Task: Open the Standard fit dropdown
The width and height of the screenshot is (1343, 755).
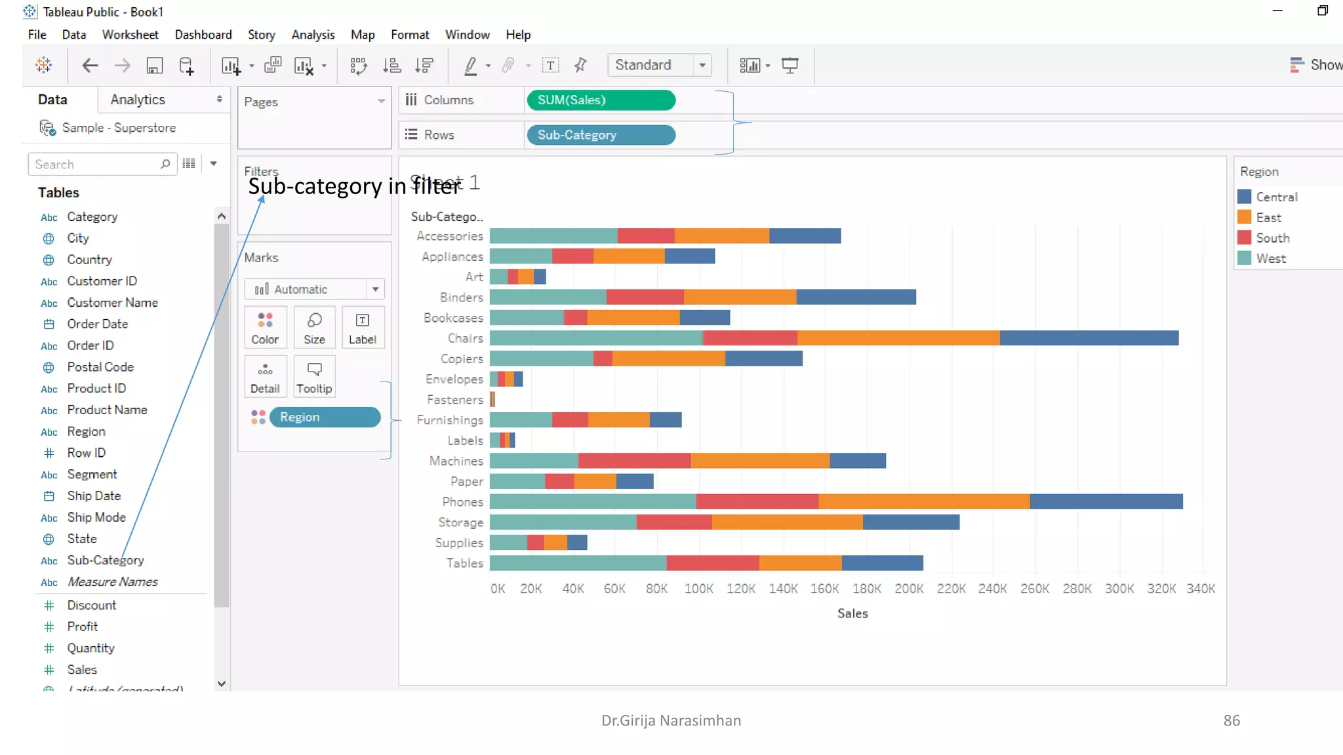Action: tap(702, 65)
